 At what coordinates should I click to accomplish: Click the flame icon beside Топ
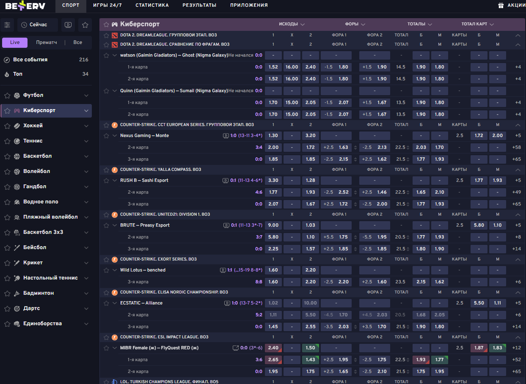[x=7, y=74]
